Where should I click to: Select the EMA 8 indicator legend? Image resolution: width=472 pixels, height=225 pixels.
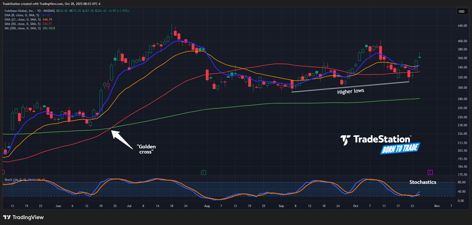click(x=22, y=15)
